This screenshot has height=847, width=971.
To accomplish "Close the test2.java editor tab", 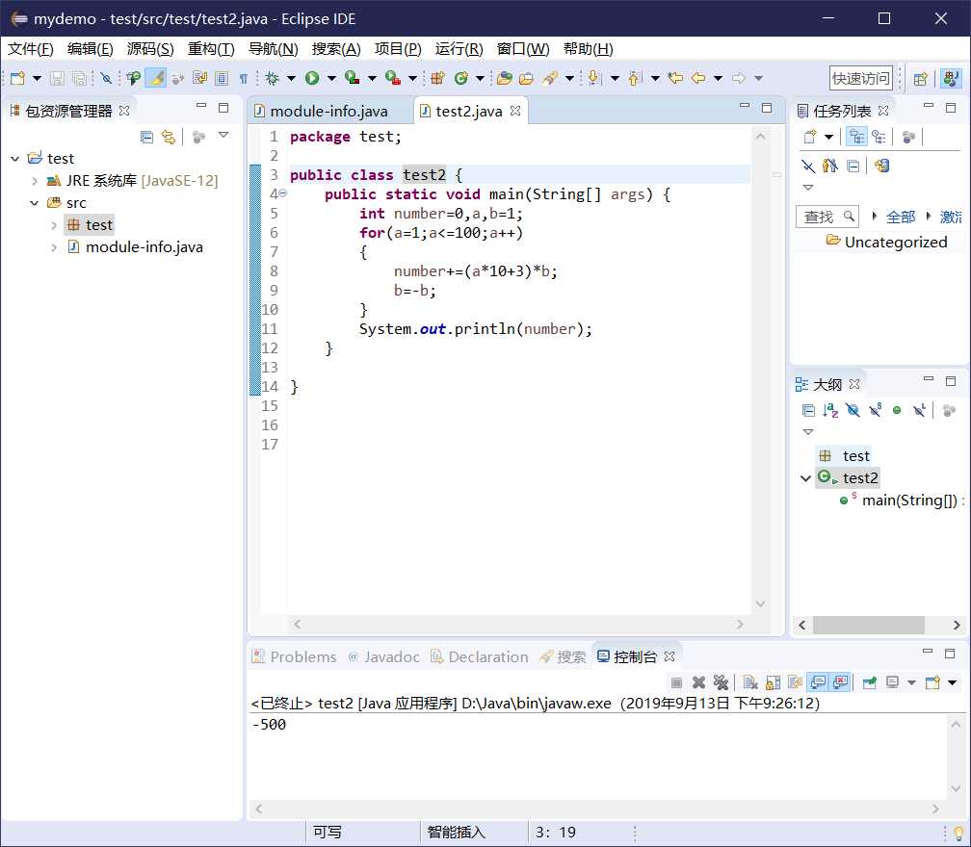I will click(515, 110).
